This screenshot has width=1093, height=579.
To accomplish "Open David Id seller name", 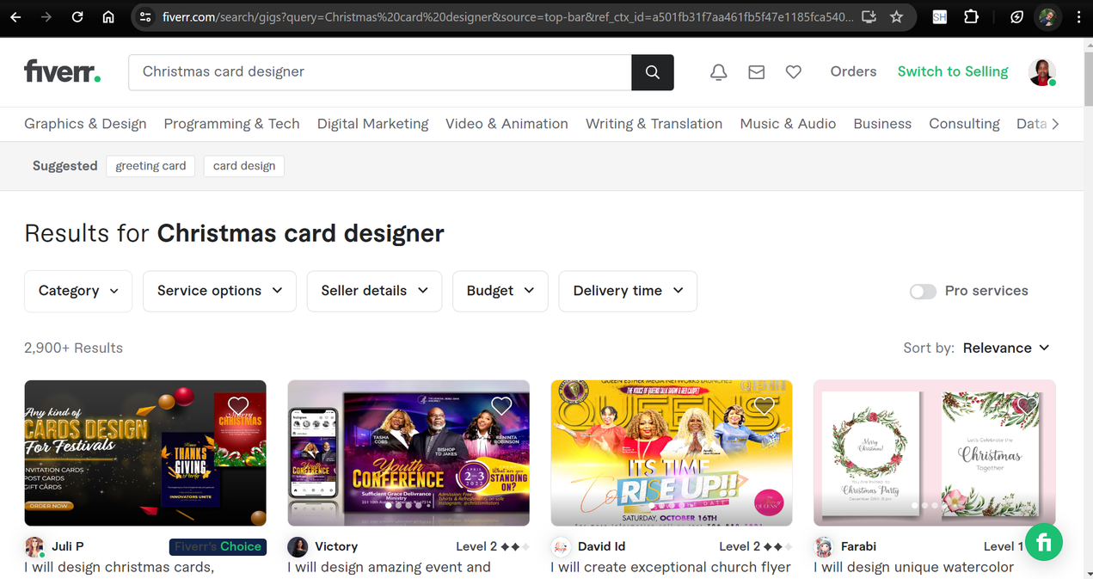I will (601, 546).
